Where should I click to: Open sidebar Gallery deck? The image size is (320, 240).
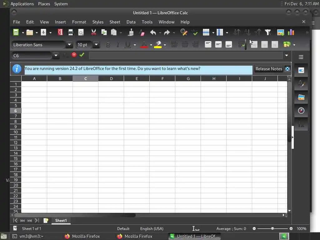pos(301,97)
